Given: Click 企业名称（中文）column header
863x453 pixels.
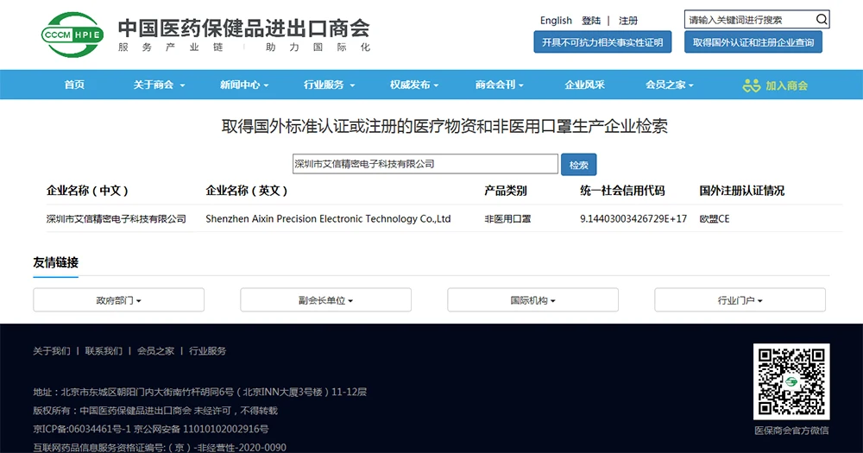Looking at the screenshot, I should [x=87, y=191].
